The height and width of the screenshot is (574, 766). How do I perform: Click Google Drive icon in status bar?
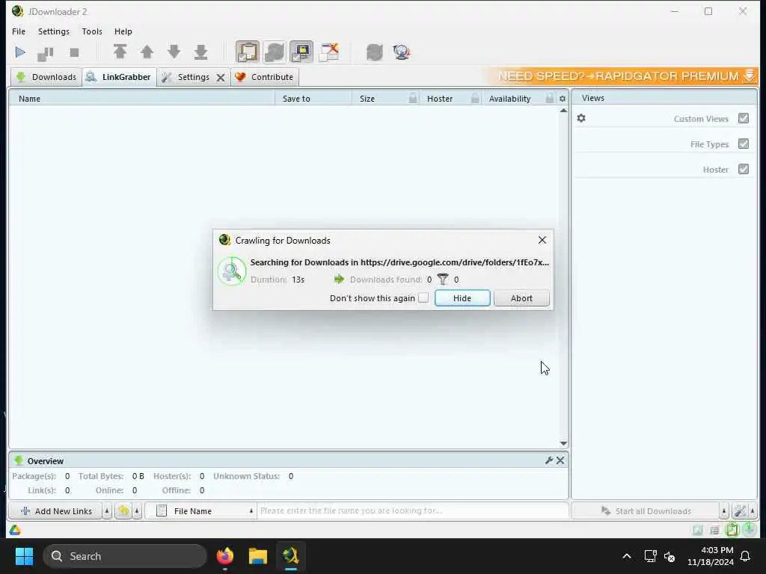tap(15, 530)
